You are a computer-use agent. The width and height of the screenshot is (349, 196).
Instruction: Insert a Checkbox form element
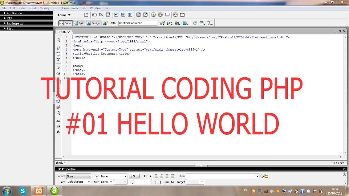coord(116,15)
